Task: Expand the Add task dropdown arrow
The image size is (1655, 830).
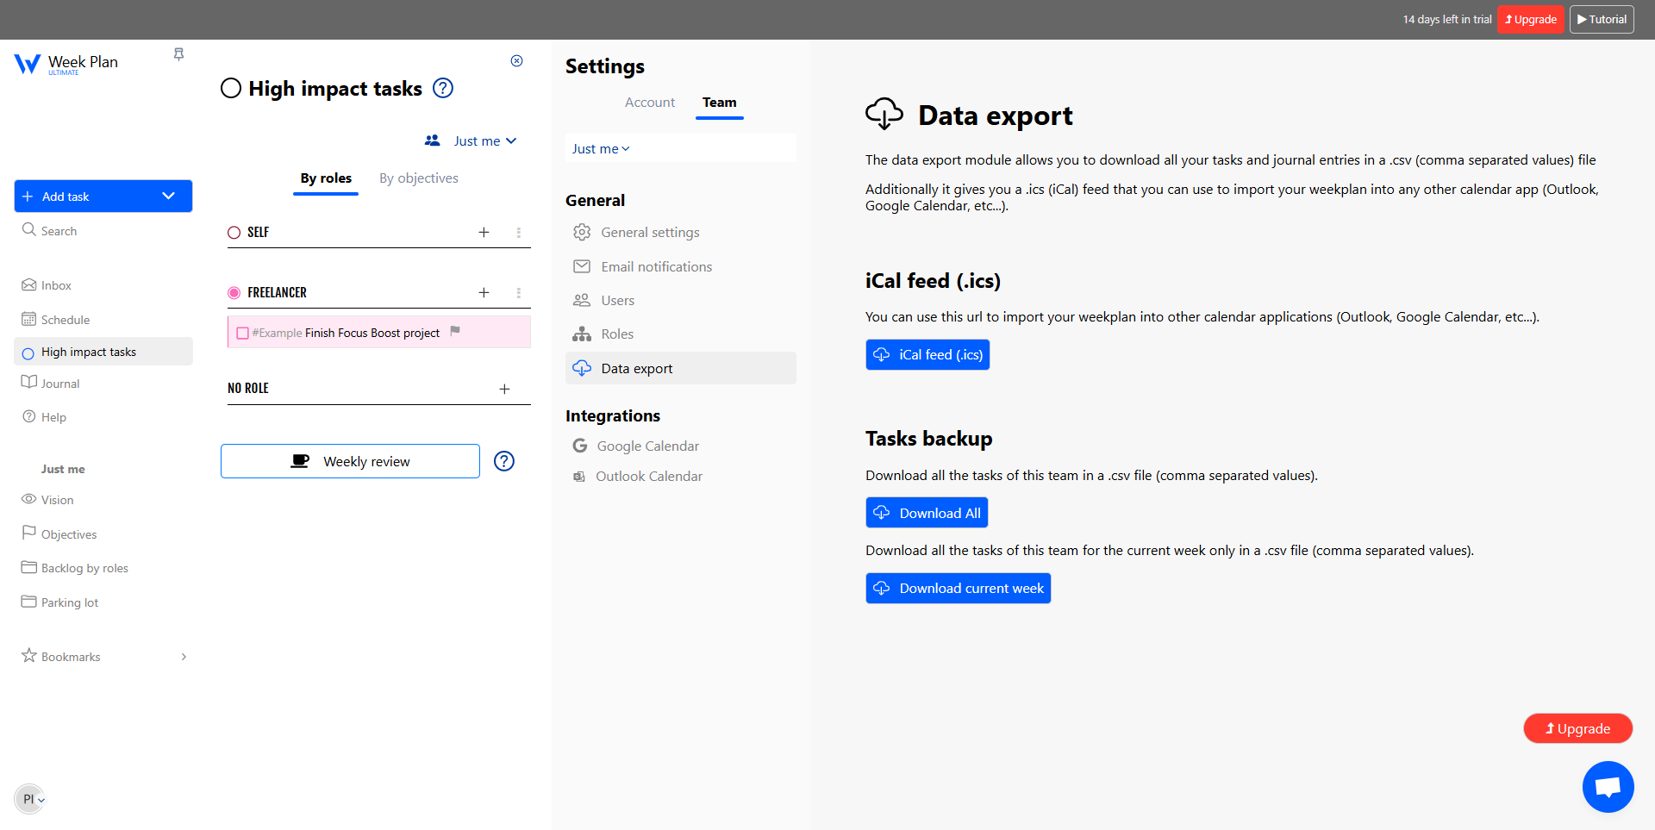Action: click(169, 197)
